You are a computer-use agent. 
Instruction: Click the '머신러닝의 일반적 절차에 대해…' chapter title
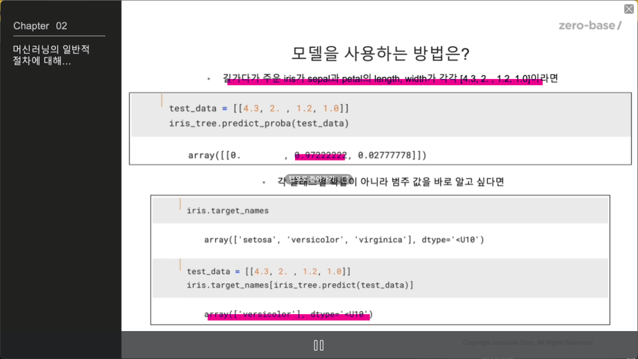[52, 55]
